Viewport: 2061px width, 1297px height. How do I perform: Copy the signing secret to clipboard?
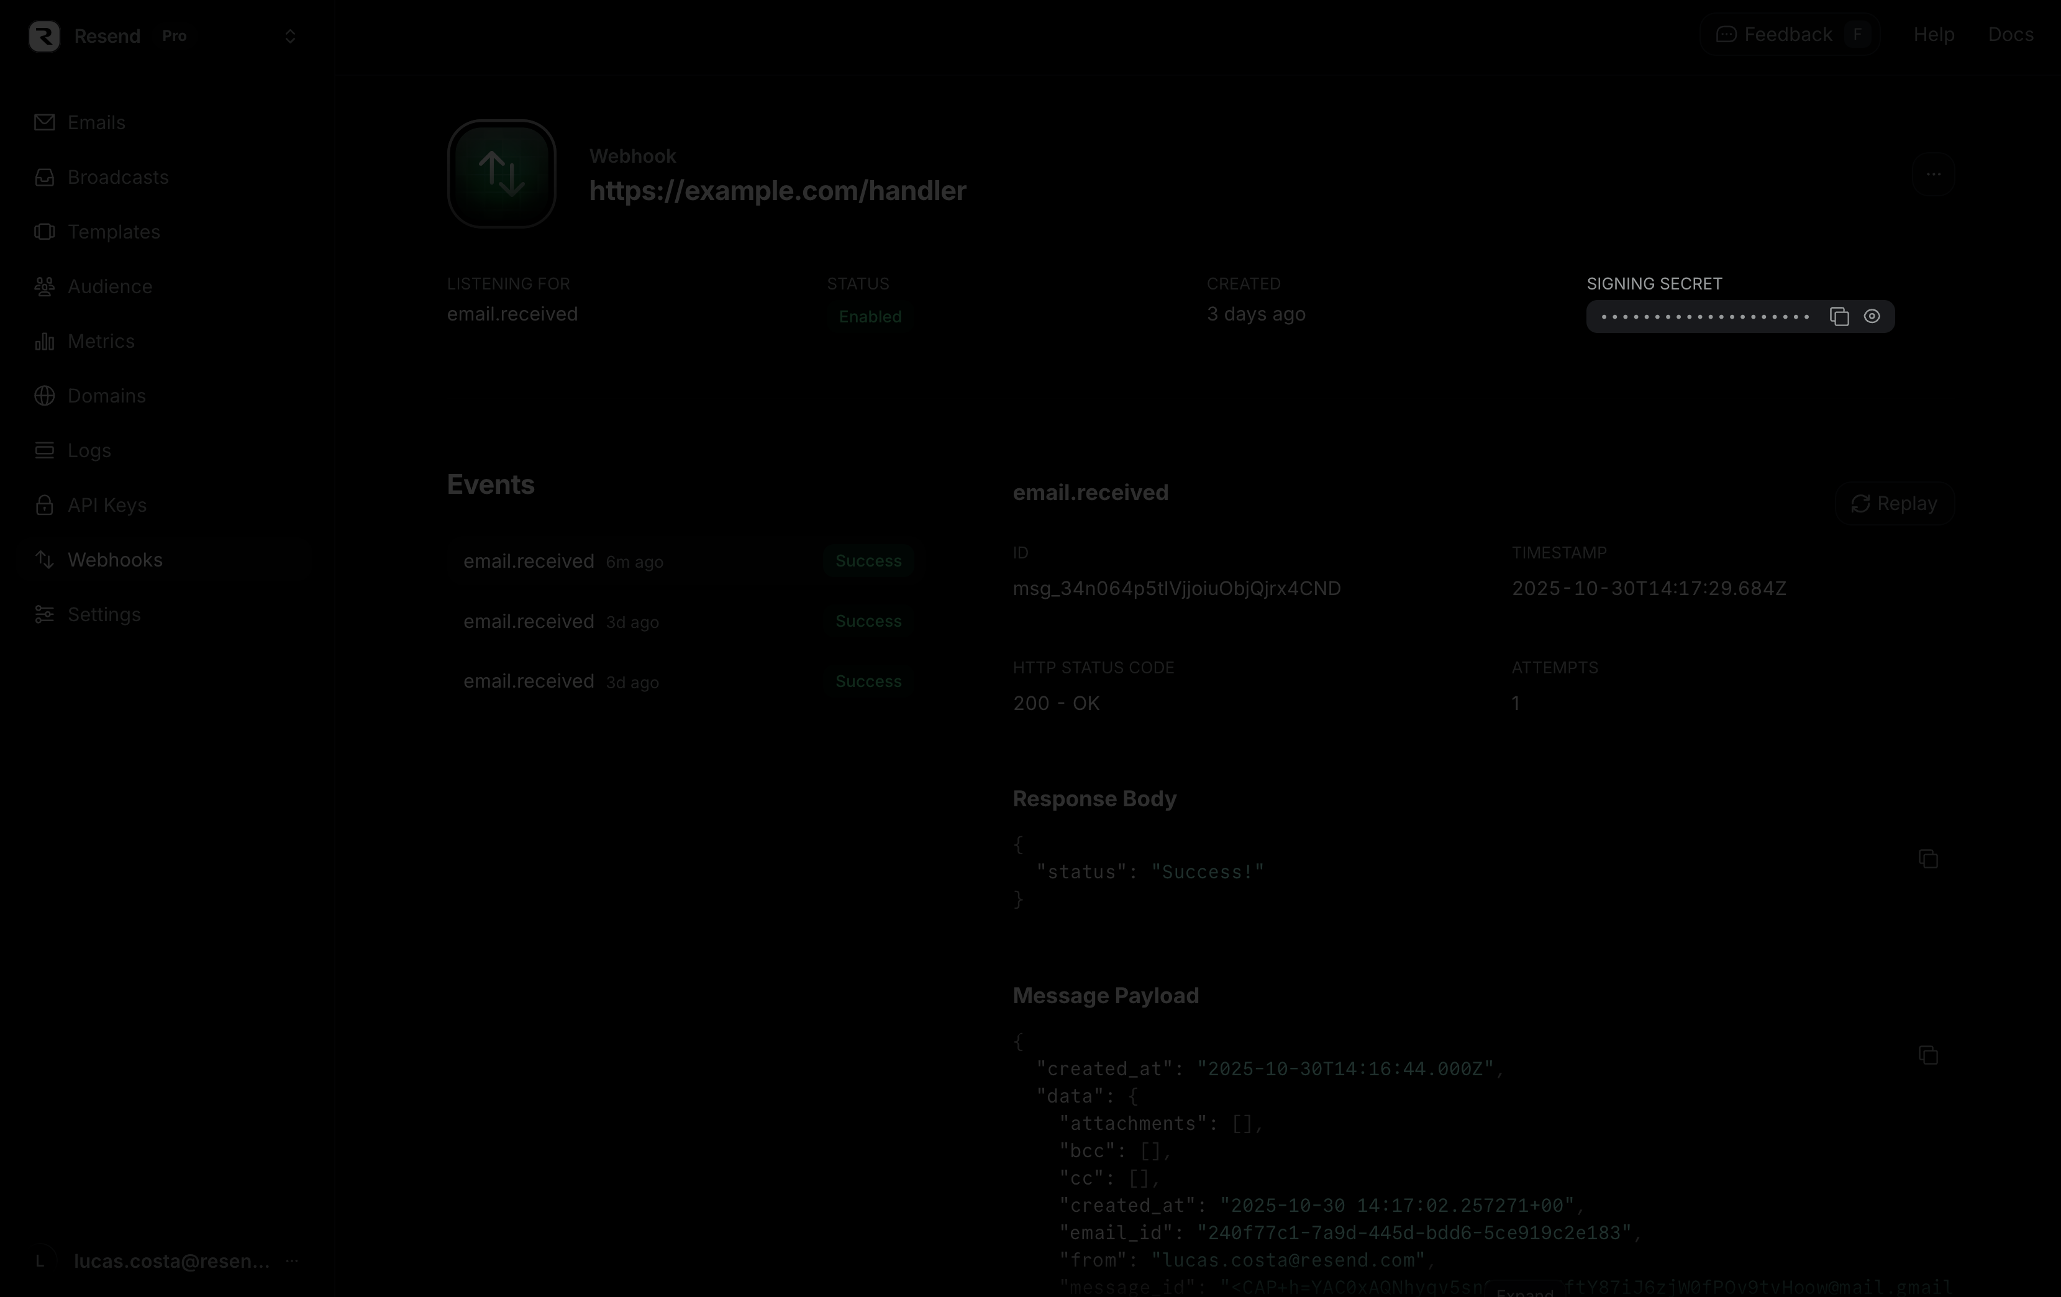(1839, 317)
